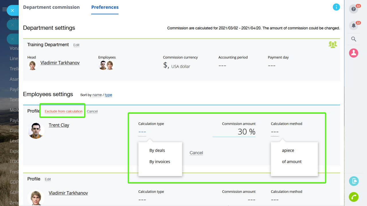367x206 pixels.
Task: Open the pink user profile icon
Action: [354, 53]
